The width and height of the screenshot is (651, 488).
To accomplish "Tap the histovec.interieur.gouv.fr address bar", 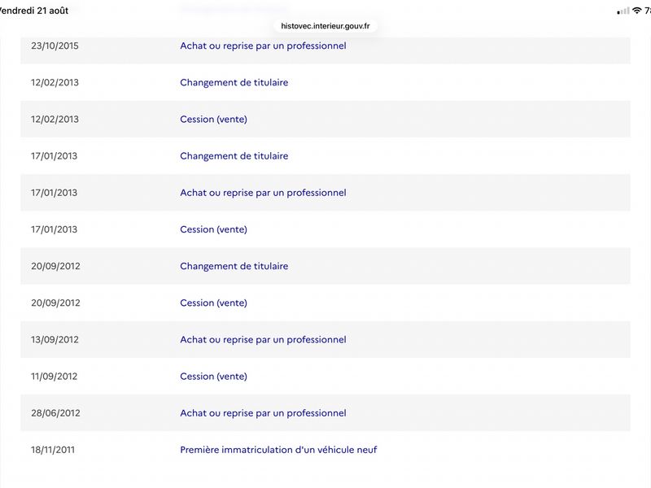I will [325, 26].
